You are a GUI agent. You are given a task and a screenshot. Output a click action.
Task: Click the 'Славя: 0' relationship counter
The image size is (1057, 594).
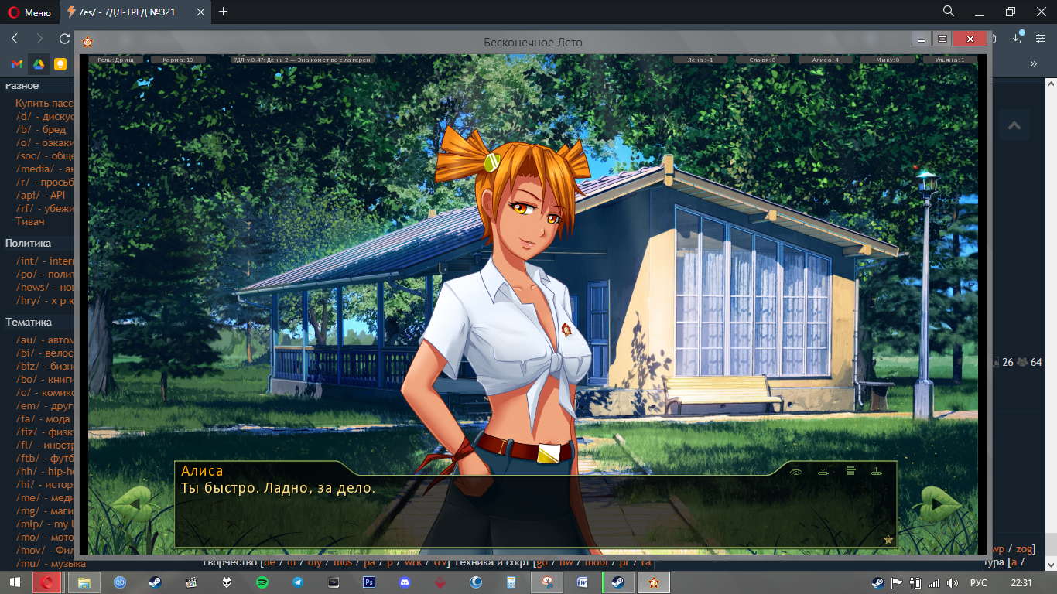click(764, 60)
